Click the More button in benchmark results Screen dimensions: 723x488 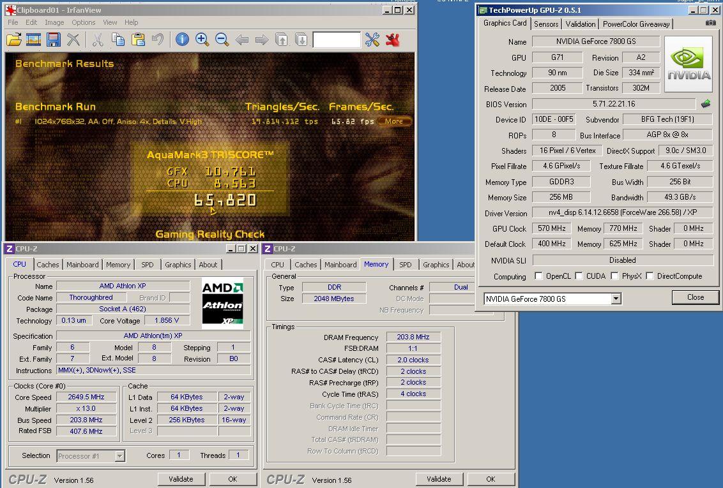pyautogui.click(x=394, y=122)
